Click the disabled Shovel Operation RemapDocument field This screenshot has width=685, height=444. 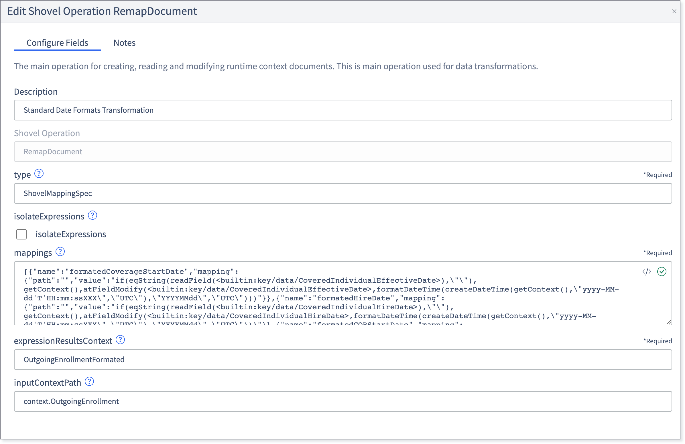coord(343,152)
